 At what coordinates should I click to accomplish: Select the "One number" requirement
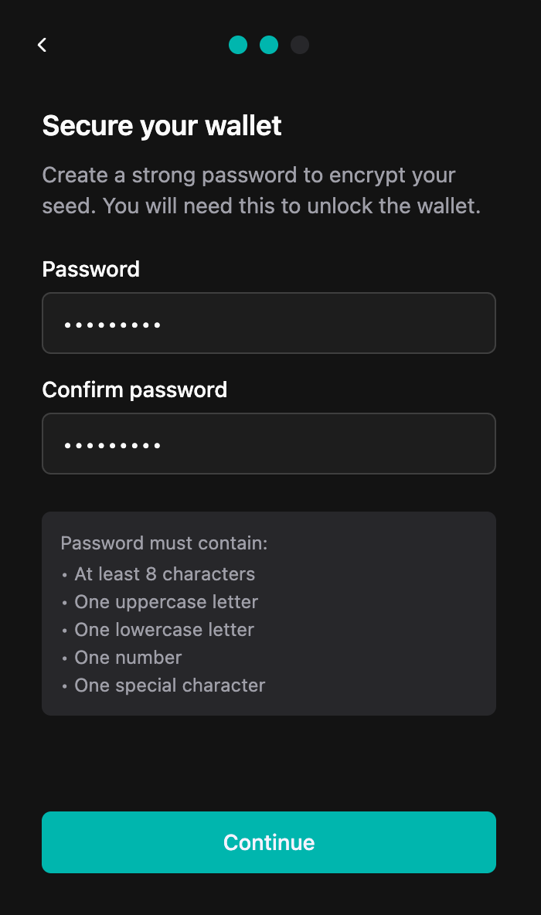click(x=128, y=658)
